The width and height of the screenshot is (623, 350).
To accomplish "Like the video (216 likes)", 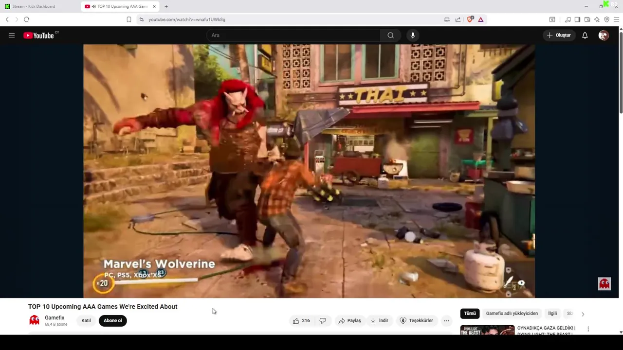I will click(x=301, y=320).
